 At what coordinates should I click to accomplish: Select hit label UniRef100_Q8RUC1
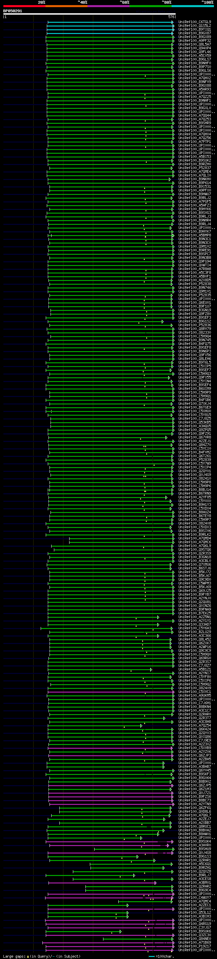click(195, 826)
